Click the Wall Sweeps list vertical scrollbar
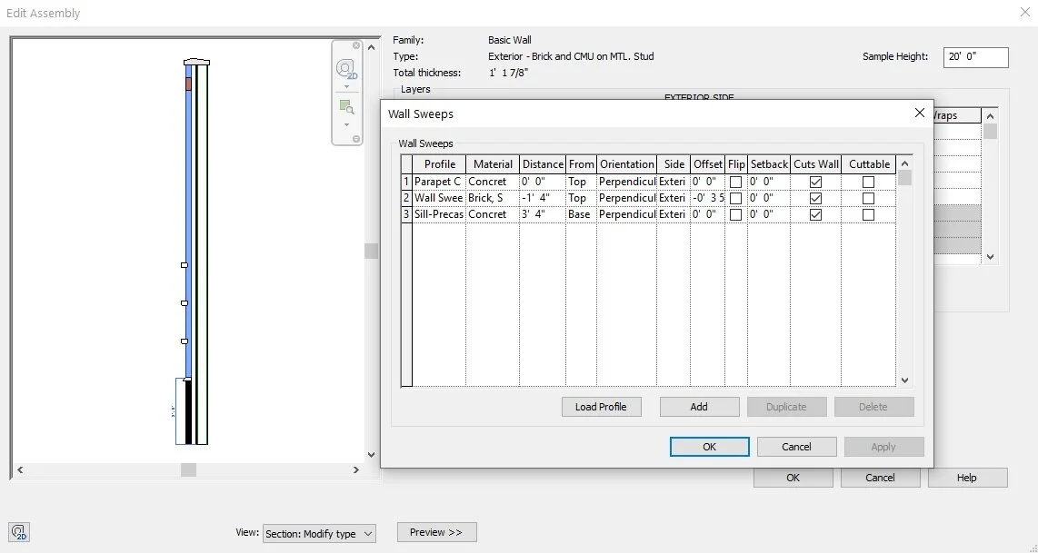Image resolution: width=1038 pixels, height=553 pixels. coord(904,272)
